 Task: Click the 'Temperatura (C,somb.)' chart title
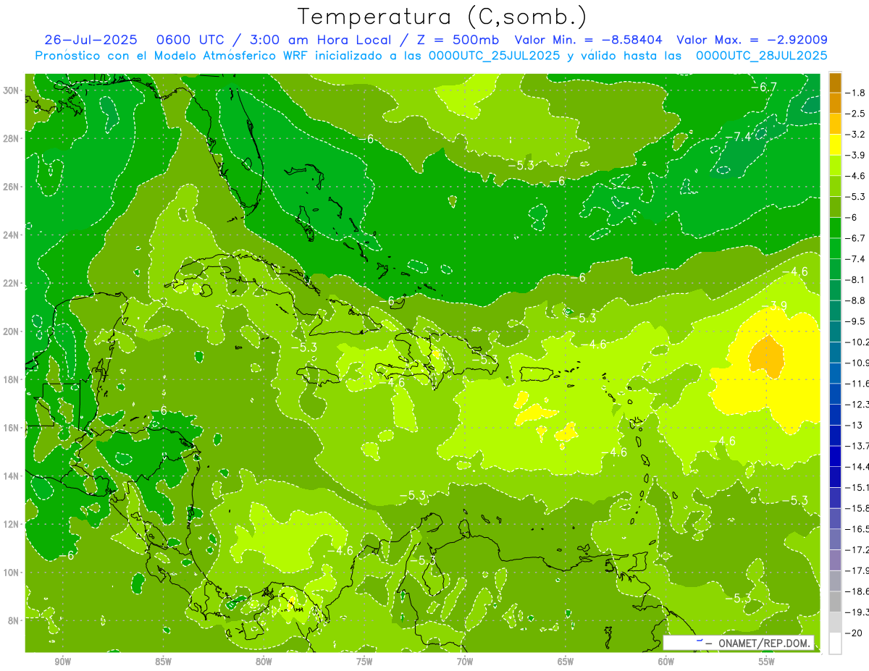[x=442, y=16]
